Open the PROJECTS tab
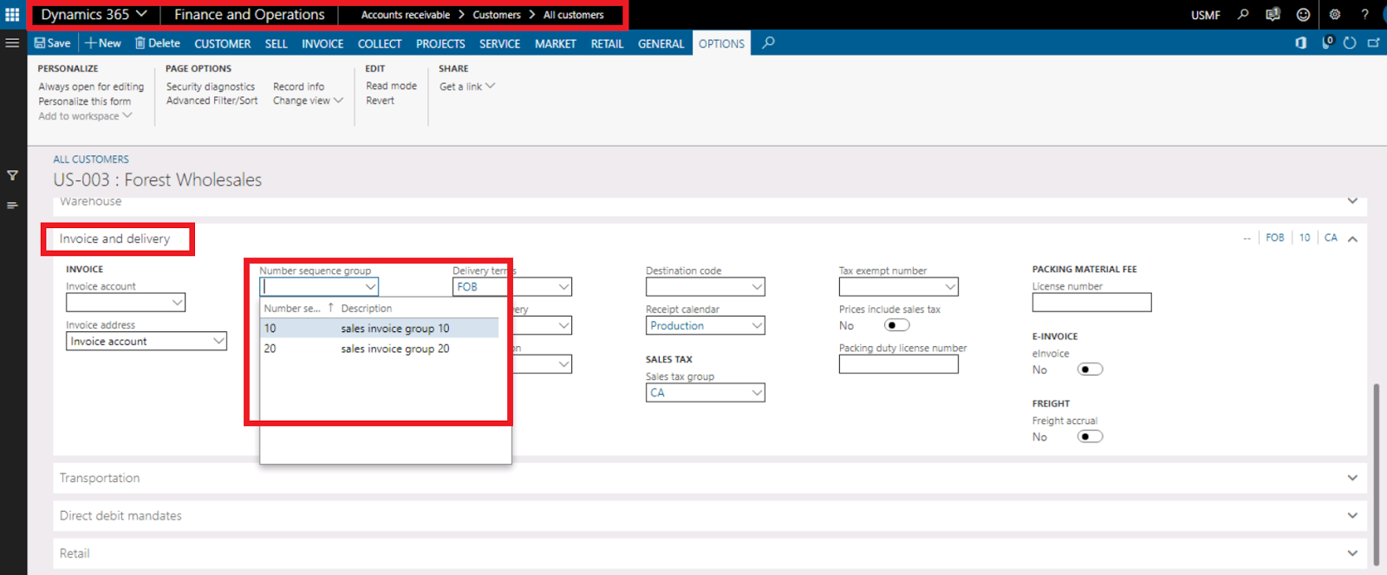Image resolution: width=1387 pixels, height=575 pixels. [x=440, y=43]
